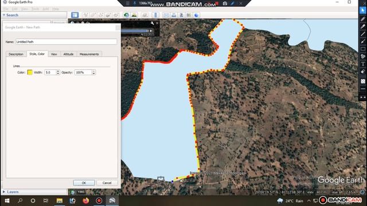This screenshot has width=367, height=206.
Task: Select Bandicam pencil drawing tool
Action: [x=363, y=19]
